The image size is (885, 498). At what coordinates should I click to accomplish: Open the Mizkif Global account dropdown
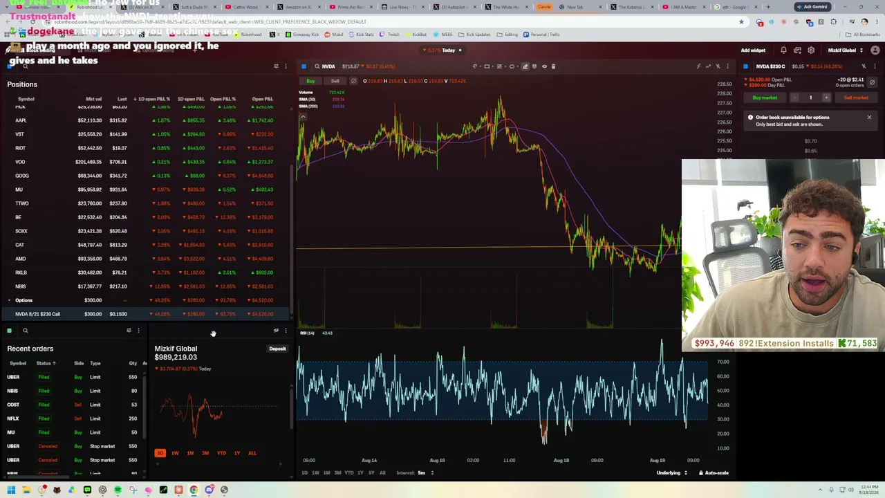(x=845, y=50)
